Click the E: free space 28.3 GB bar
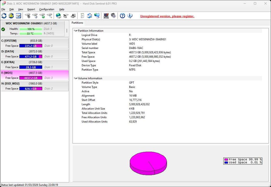Image resolution: width=271 pixels, height=187 pixels. [31, 67]
